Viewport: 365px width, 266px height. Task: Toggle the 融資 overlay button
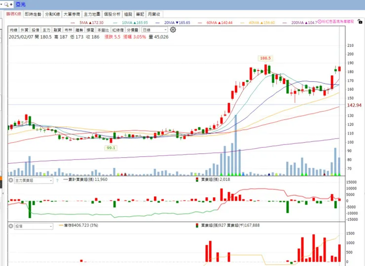[x=57, y=30]
